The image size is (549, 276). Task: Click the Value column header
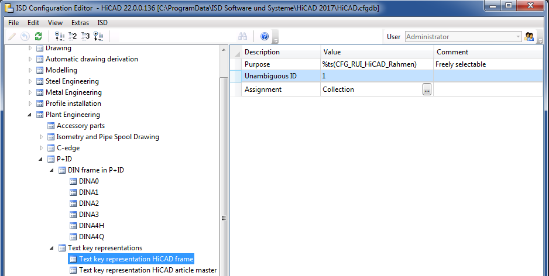[x=377, y=52]
